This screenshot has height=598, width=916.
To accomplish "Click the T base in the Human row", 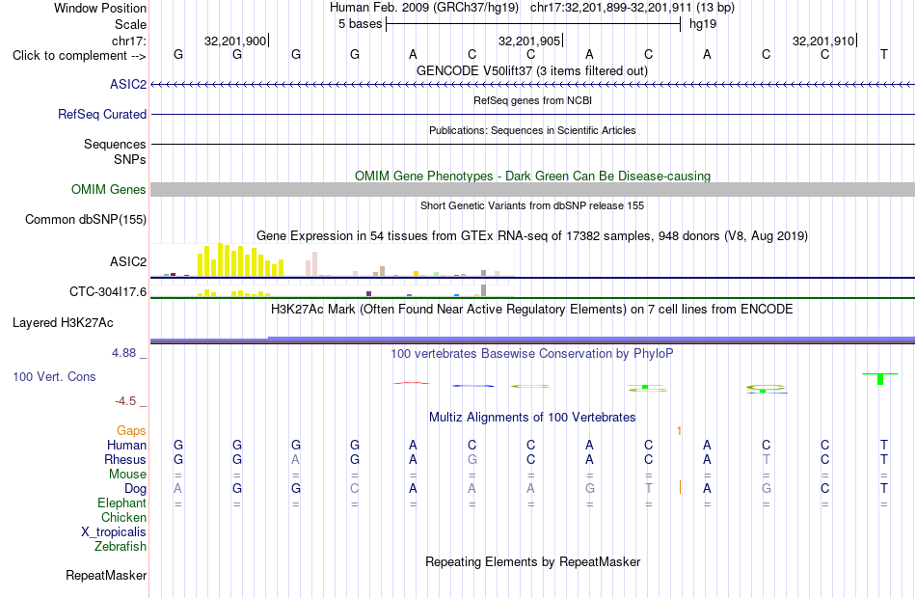I will pos(884,445).
